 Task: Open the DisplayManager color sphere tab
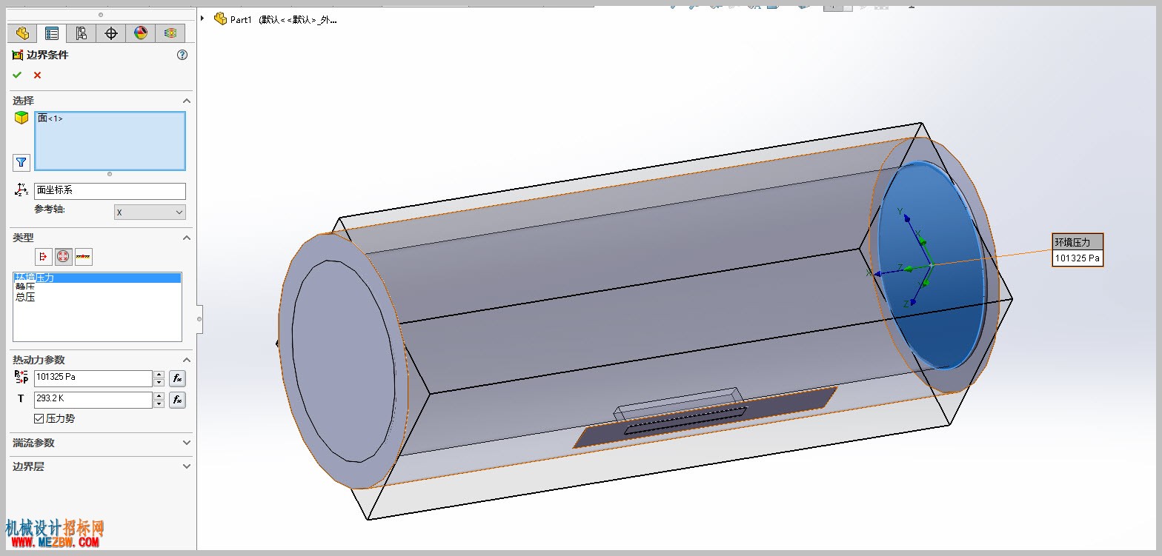pos(141,33)
